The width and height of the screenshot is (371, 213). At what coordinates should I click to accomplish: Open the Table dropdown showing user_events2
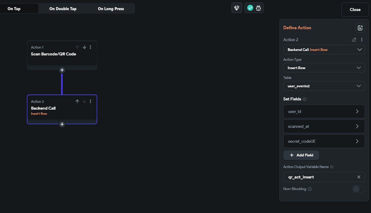pos(324,86)
